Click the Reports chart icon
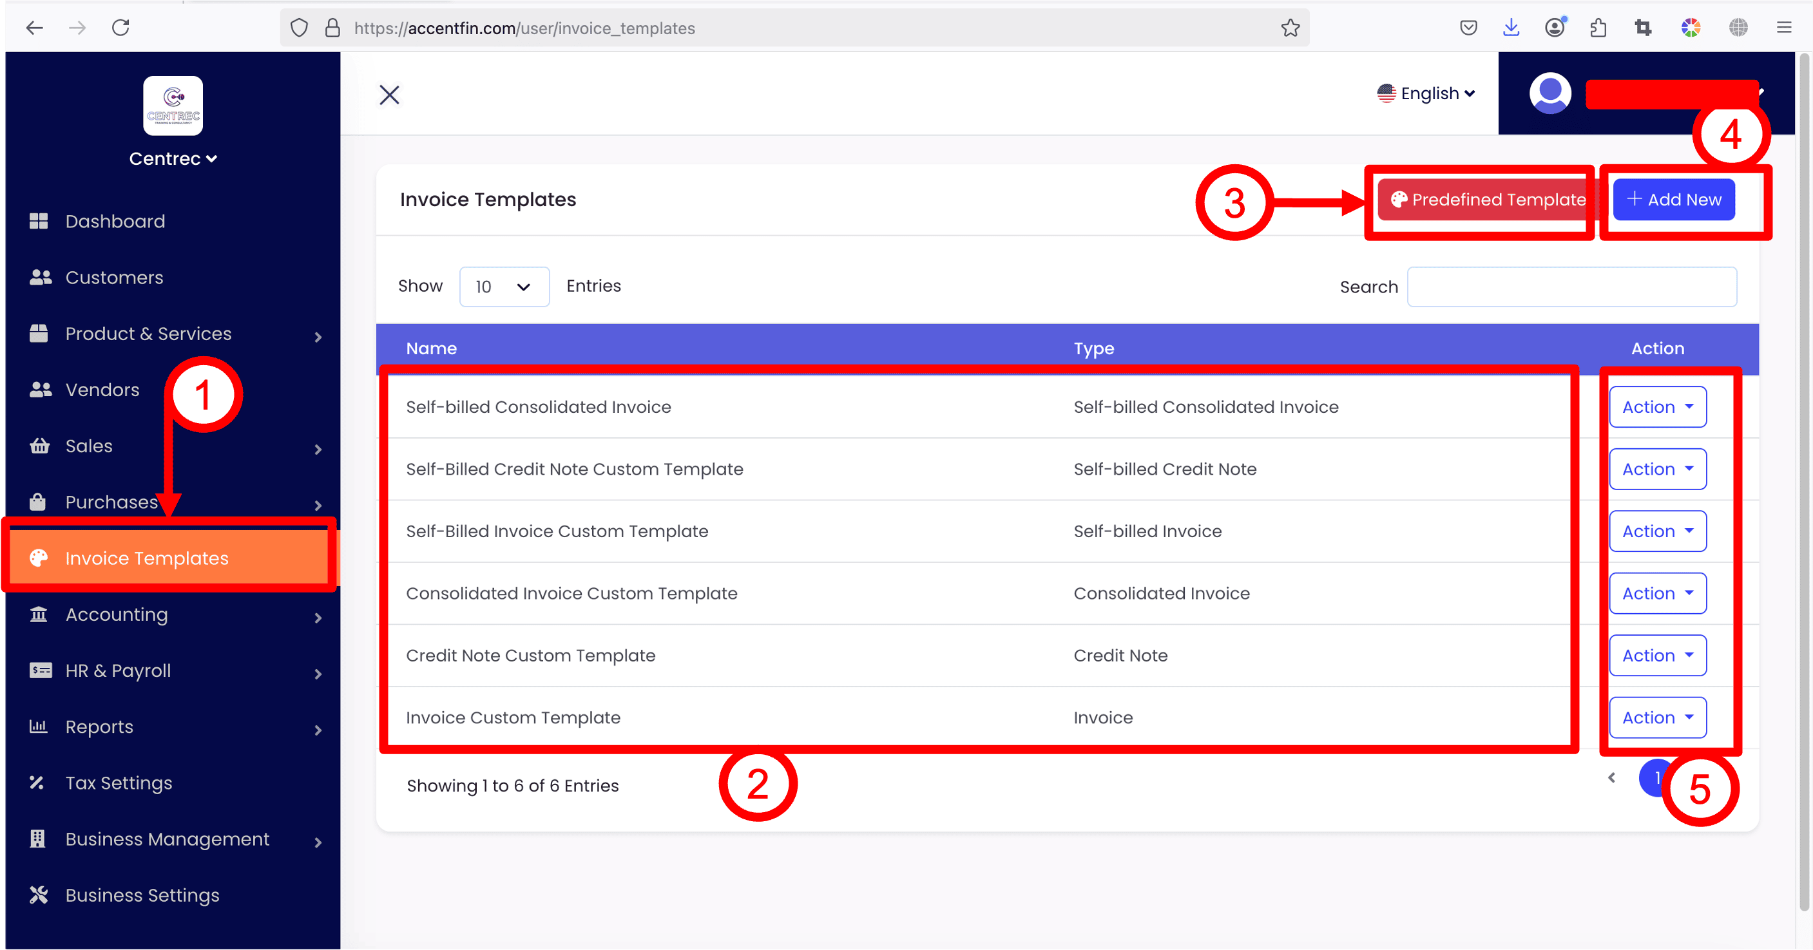The image size is (1813, 950). click(38, 727)
